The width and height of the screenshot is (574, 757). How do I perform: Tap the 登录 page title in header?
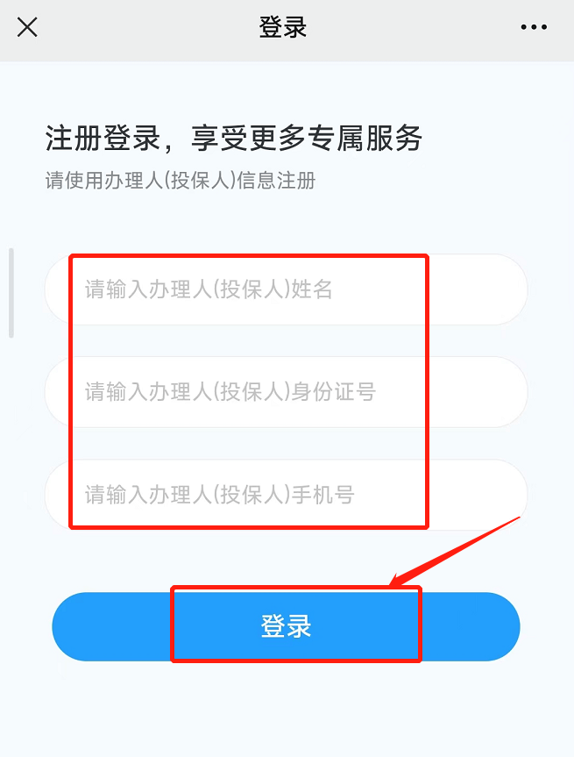[283, 27]
